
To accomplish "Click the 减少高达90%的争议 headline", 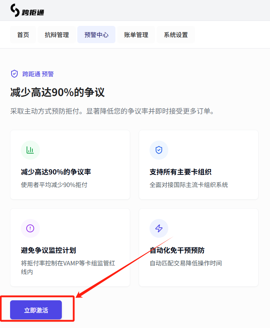I will (57, 92).
